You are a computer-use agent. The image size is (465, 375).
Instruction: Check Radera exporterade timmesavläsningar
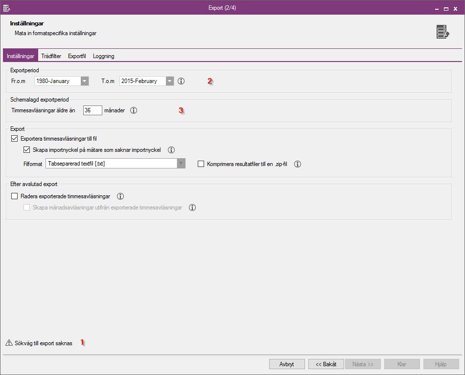(x=15, y=196)
